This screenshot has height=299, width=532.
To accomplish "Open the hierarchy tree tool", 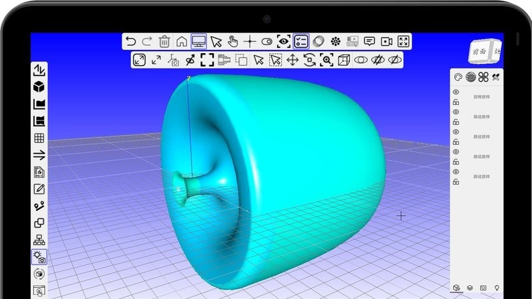I will click(x=39, y=240).
